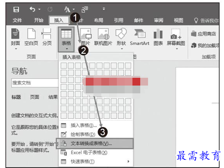Open 快速表格(T) submenu
The width and height of the screenshot is (224, 168).
96,161
